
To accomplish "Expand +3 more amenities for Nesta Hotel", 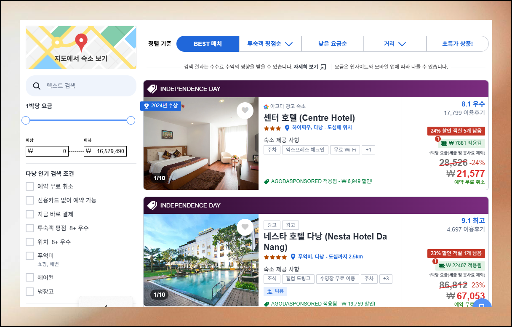I will coord(386,279).
